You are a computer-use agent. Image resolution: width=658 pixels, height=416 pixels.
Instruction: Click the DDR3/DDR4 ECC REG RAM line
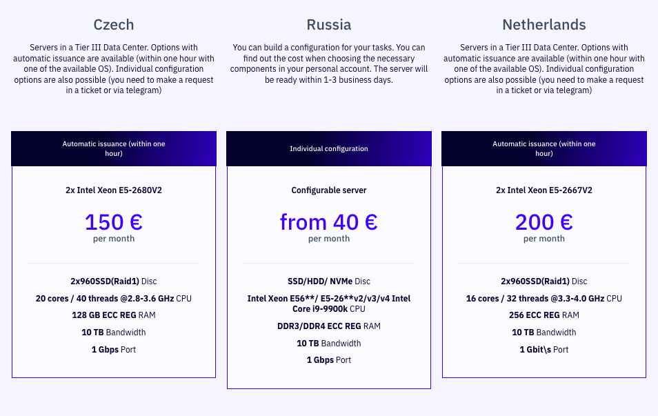(329, 326)
